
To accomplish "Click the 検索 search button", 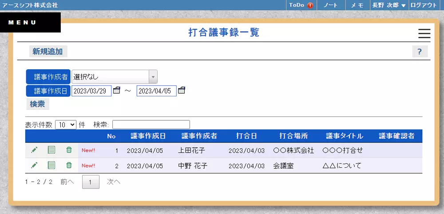I will (37, 104).
